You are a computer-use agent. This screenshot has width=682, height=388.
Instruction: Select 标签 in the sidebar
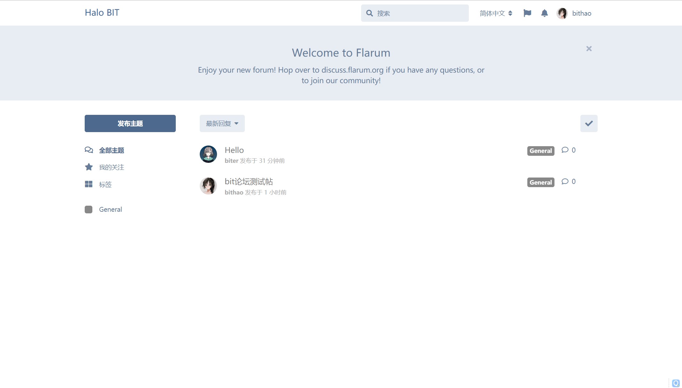(98, 185)
